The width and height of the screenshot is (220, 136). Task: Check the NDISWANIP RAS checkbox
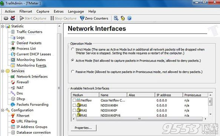tap(74, 110)
